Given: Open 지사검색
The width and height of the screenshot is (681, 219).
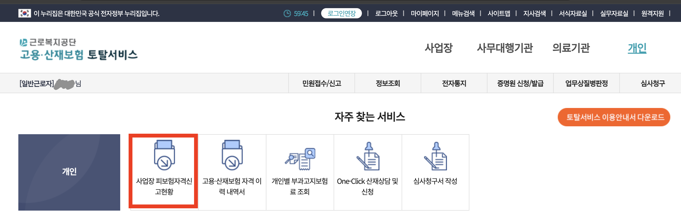Looking at the screenshot, I should click(x=534, y=13).
